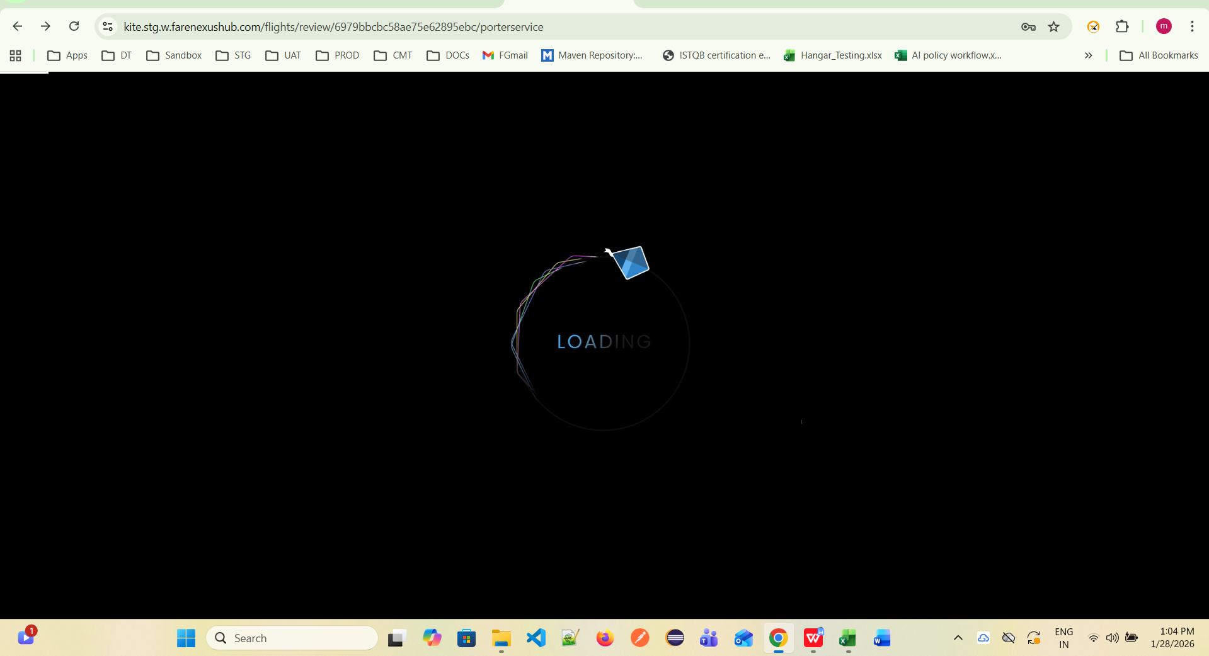Open the Chrome three-dot menu

coord(1192,26)
